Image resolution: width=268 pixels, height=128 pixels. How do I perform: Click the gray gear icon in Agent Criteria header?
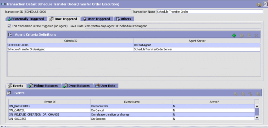[242, 35]
